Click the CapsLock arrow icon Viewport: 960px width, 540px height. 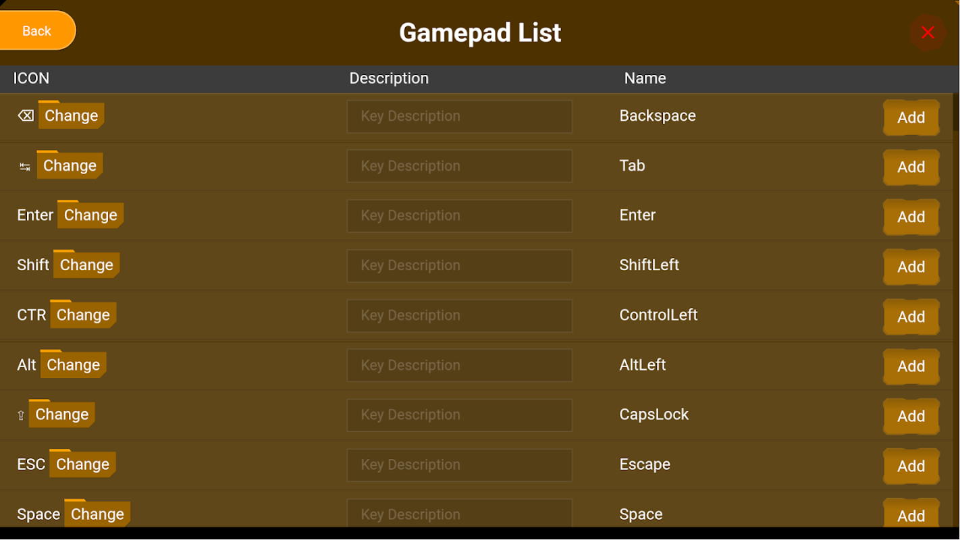(x=21, y=416)
